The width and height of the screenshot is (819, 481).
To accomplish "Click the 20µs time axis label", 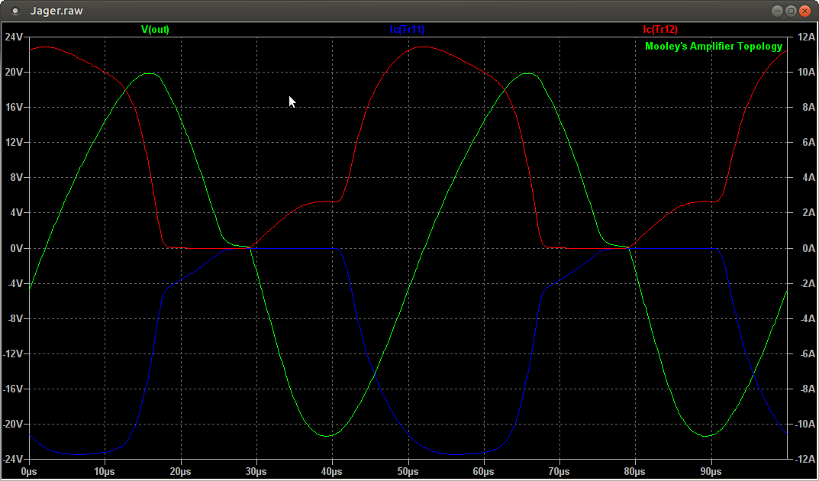I will click(x=180, y=472).
